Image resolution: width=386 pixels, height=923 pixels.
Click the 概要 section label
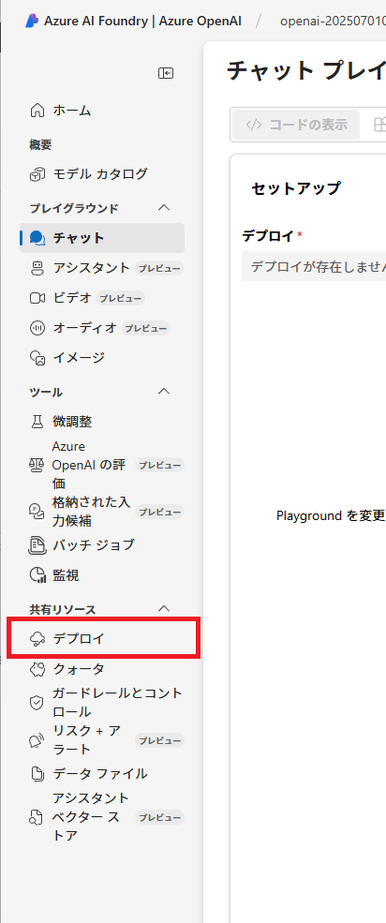40,144
